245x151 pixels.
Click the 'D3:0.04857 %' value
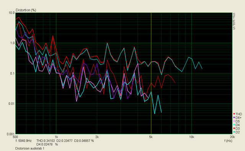[84, 141]
